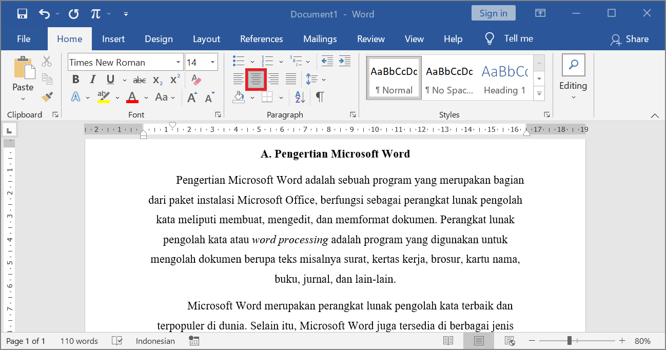Open the font name dropdown
The image size is (666, 350).
coord(178,62)
